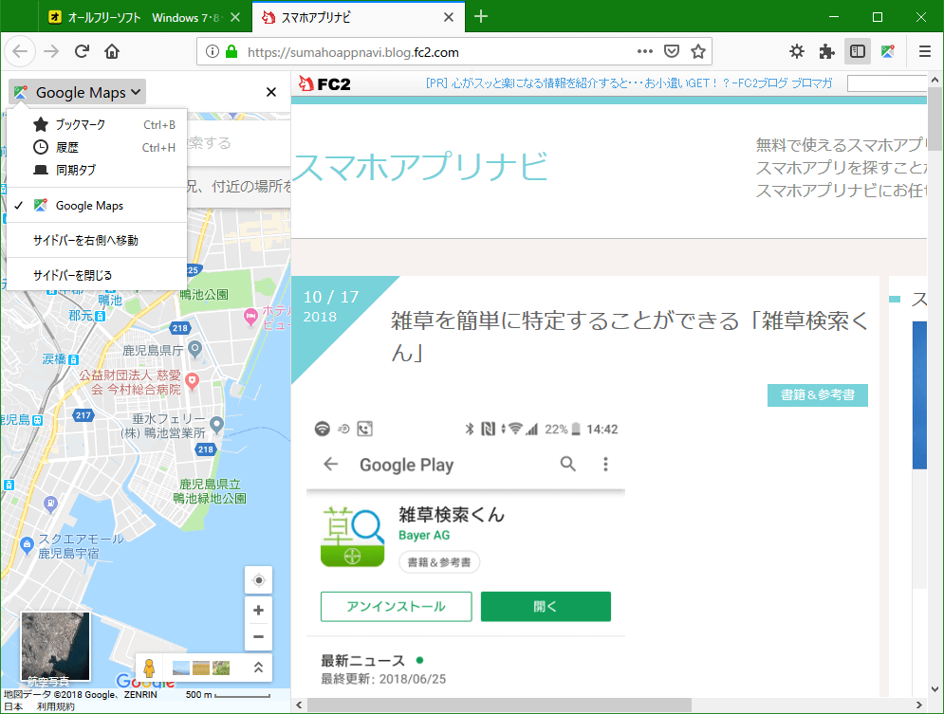Toggle the sidebar view icon in toolbar
Screen dimensions: 944x714
[858, 50]
